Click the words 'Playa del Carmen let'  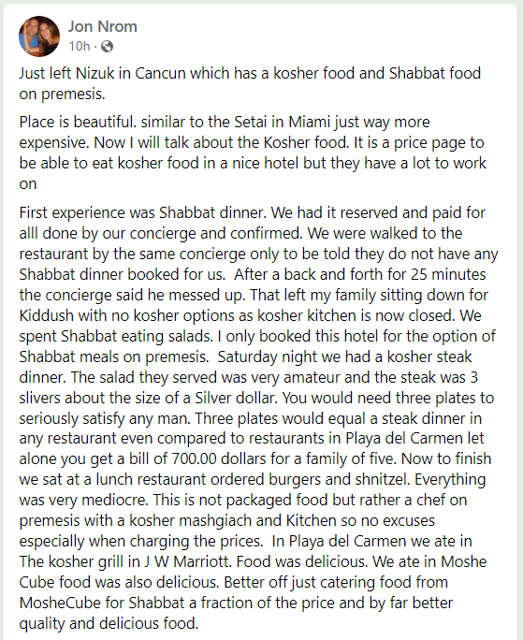[414, 439]
